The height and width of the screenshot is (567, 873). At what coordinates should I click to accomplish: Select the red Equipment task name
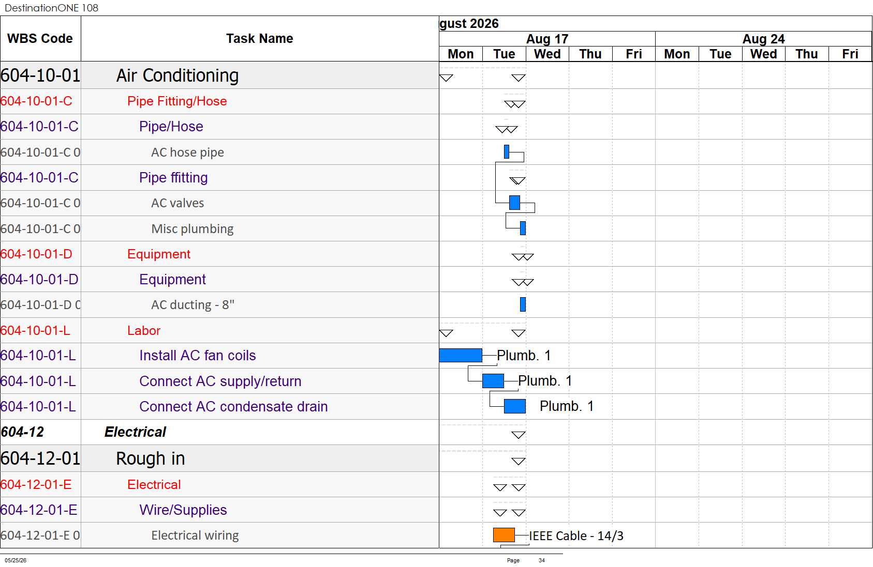(x=159, y=254)
